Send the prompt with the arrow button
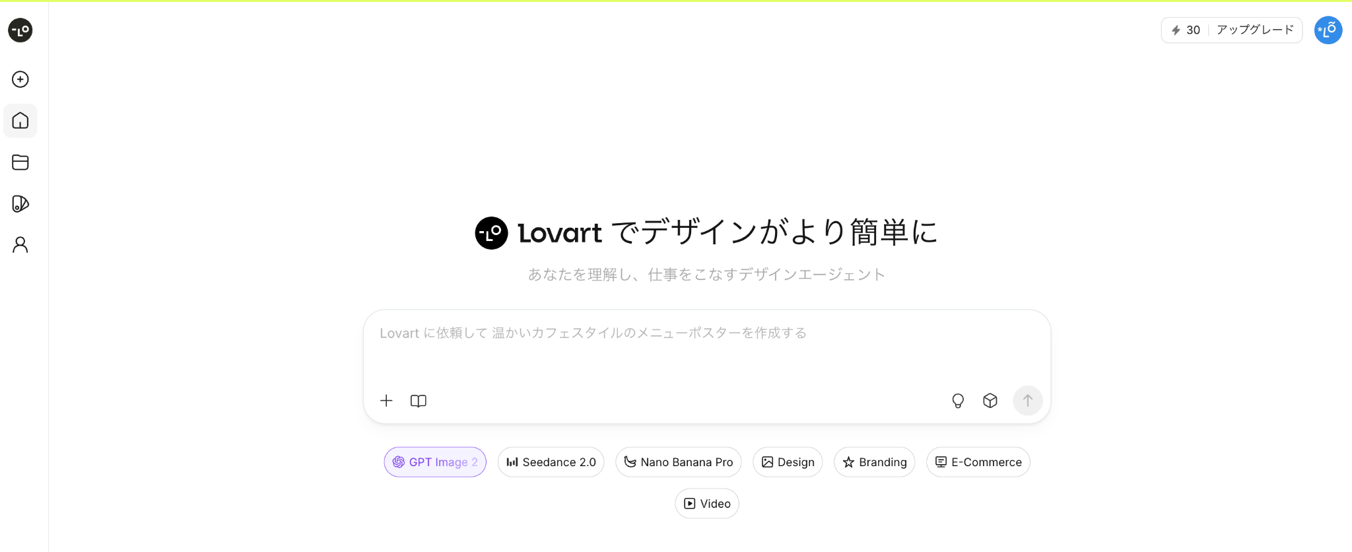 pyautogui.click(x=1028, y=401)
